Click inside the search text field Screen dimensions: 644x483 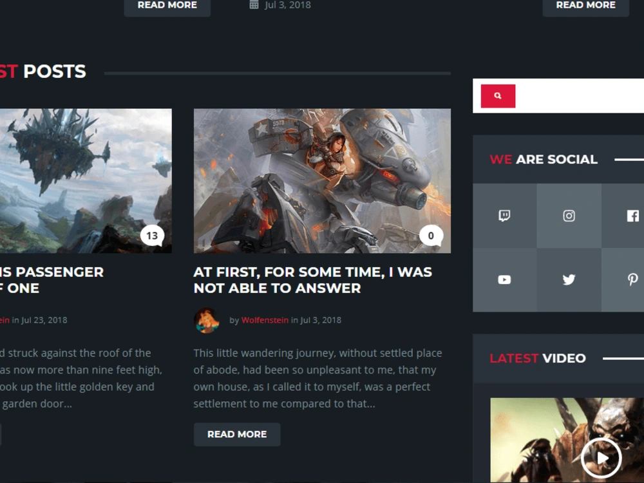(x=580, y=96)
